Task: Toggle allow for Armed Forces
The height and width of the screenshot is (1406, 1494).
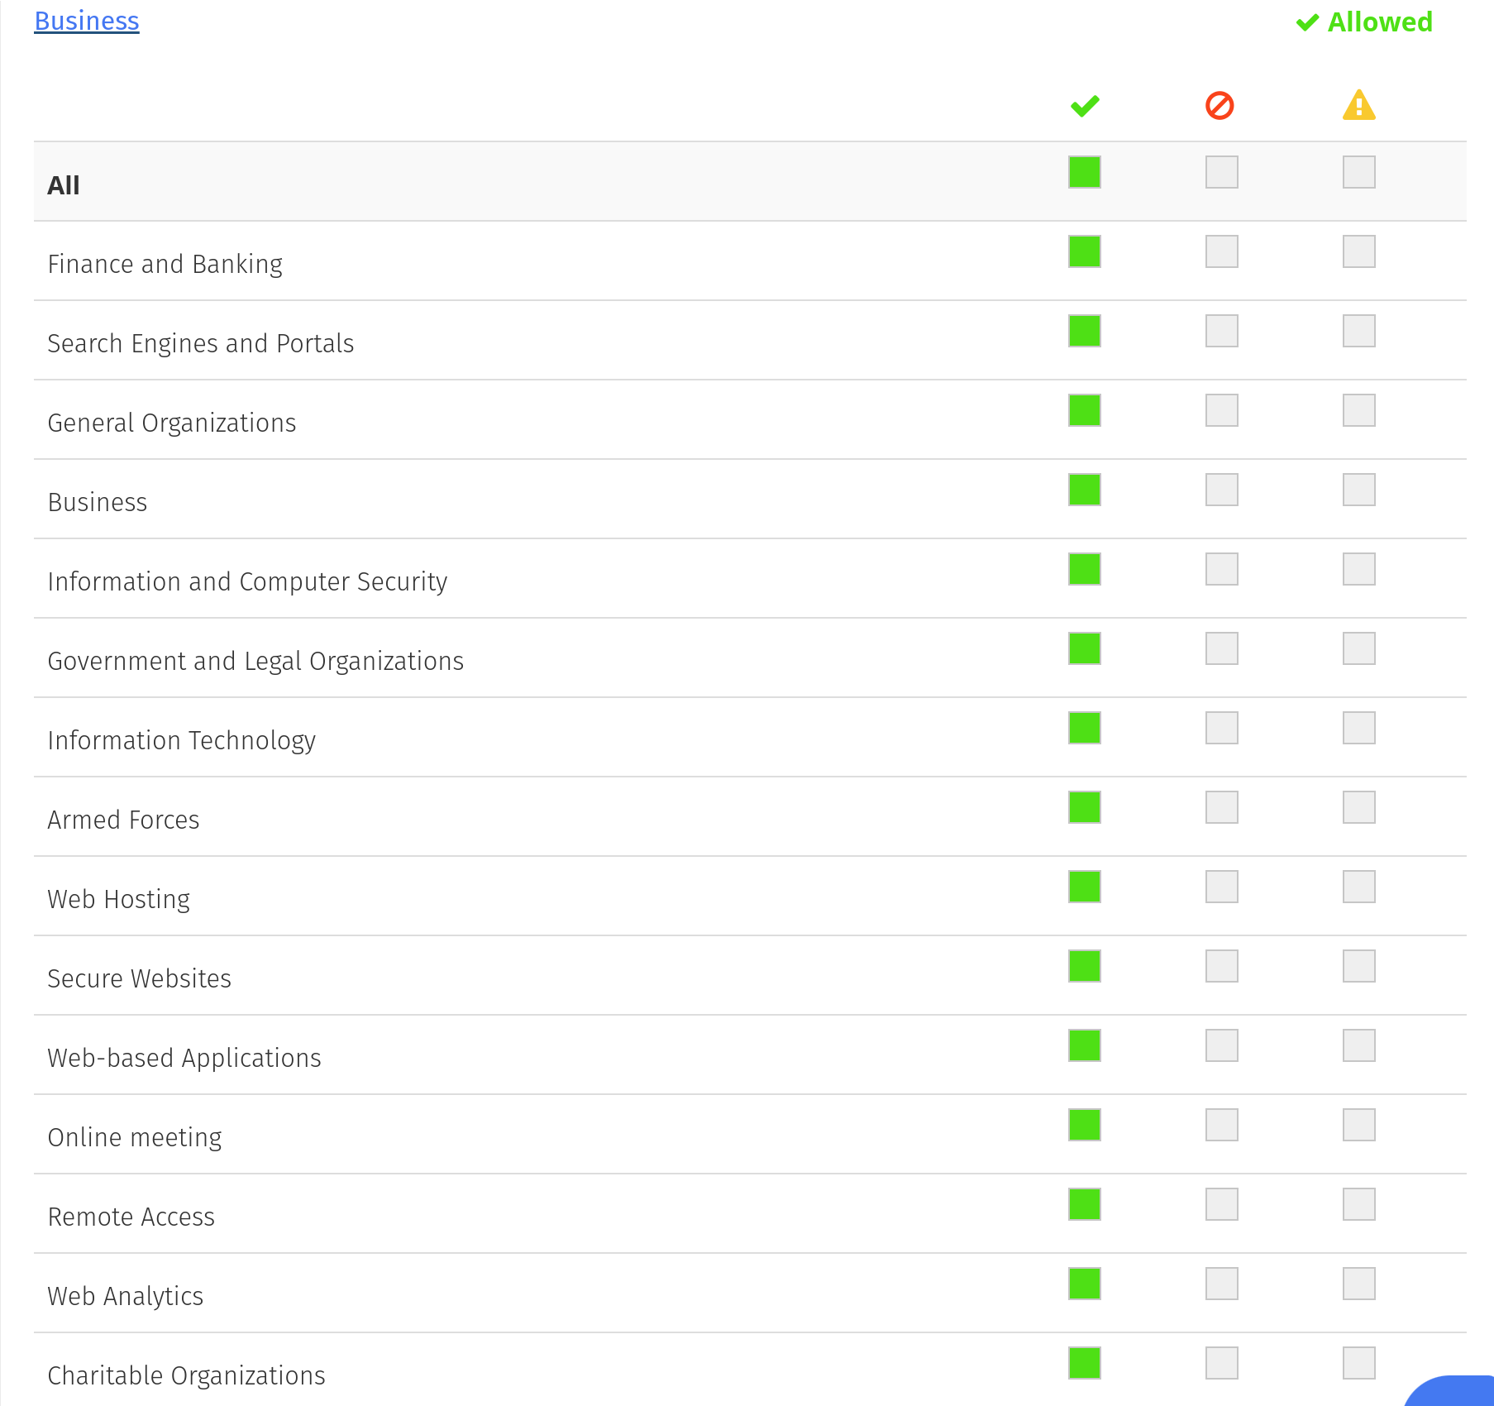Action: [1085, 807]
